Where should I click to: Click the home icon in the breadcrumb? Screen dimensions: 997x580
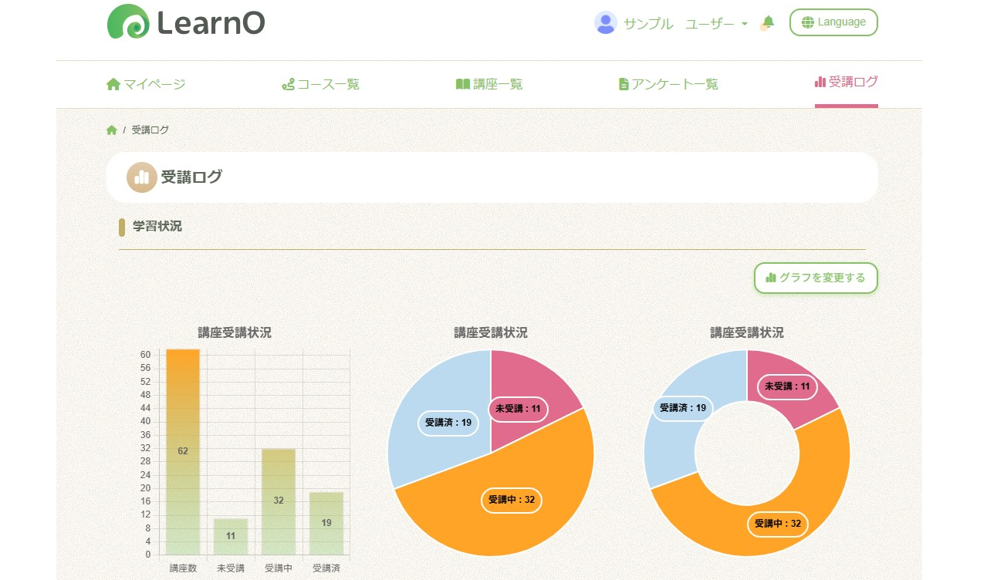113,129
